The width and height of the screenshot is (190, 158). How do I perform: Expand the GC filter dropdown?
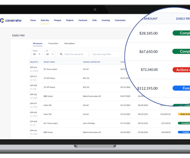[x=50, y=54]
